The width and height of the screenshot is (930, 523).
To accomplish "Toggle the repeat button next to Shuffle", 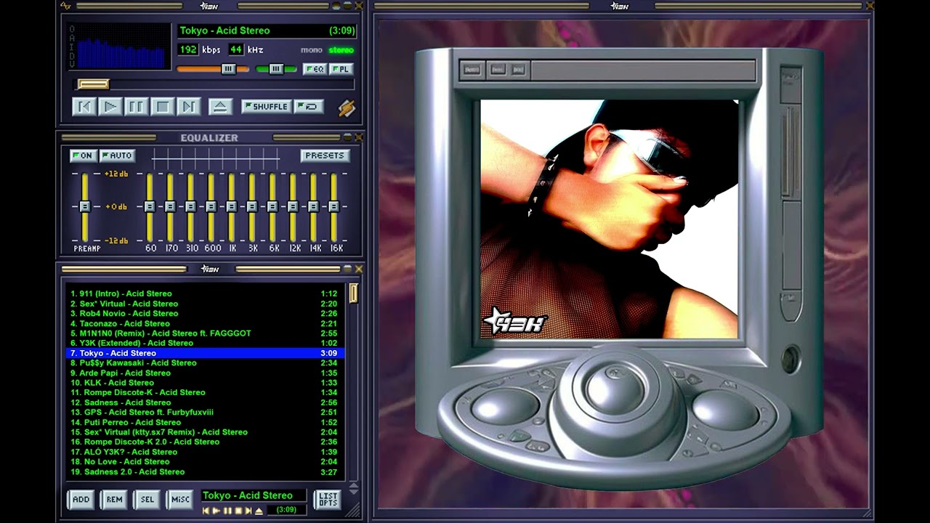I will 310,106.
